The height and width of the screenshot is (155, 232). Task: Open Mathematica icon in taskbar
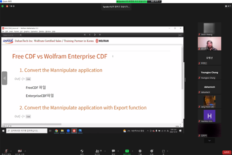[x=74, y=131]
